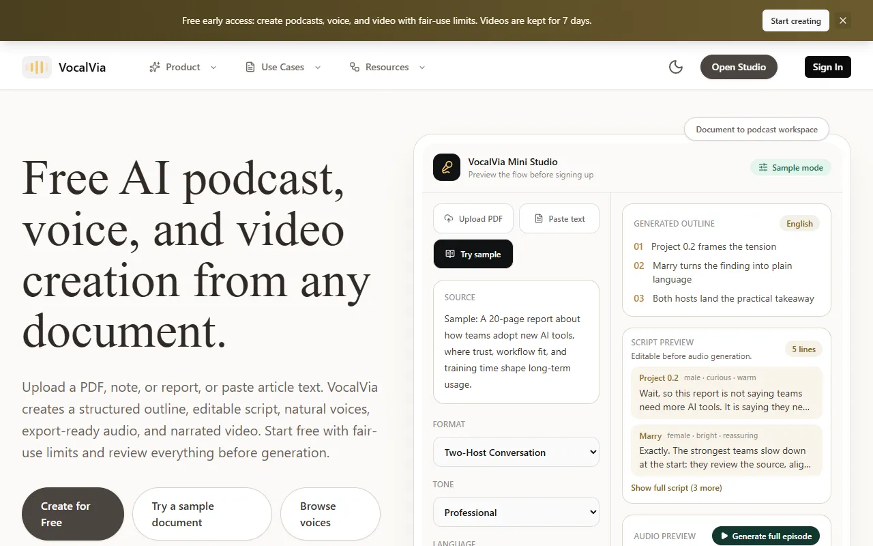Dismiss the early access banner

tap(843, 20)
